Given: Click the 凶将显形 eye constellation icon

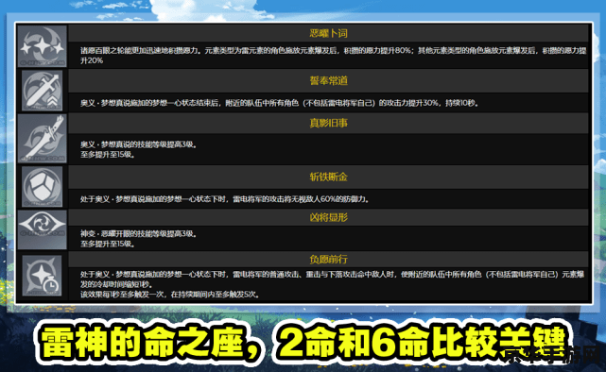Looking at the screenshot, I should [x=43, y=229].
